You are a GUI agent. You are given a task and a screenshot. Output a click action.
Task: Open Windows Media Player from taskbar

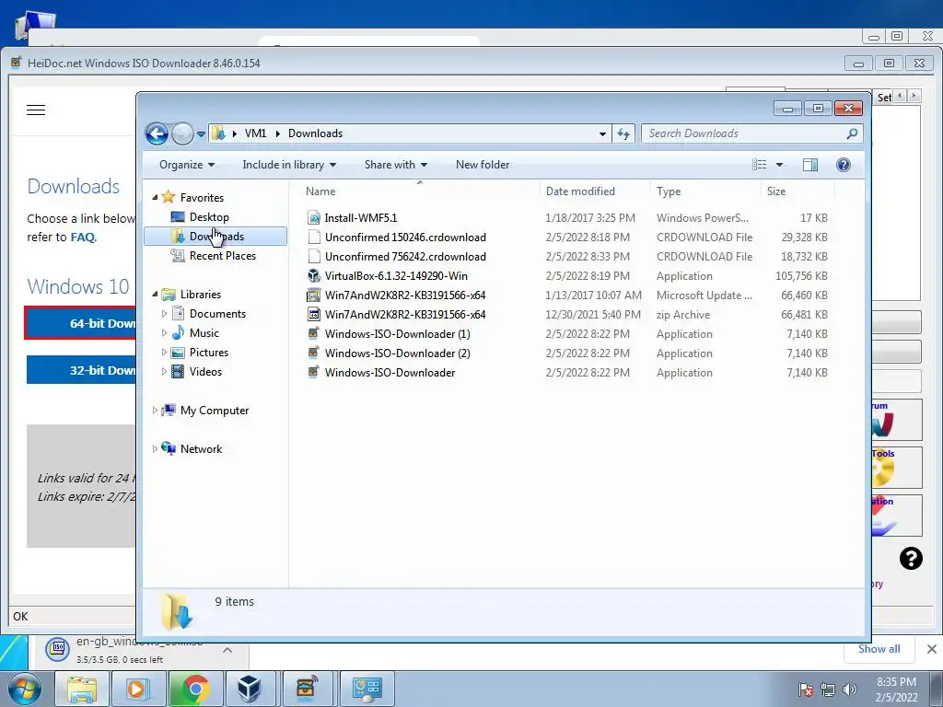(x=137, y=689)
